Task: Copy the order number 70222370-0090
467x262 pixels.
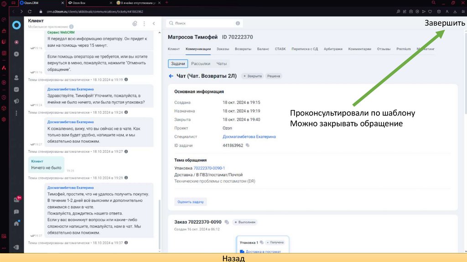Action: tap(227, 222)
